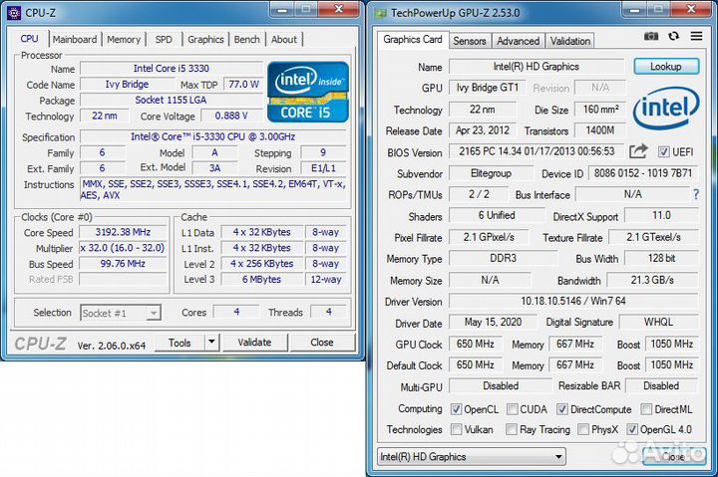
Task: Click the Bus Speed value 99.76 MHz
Action: tap(123, 264)
